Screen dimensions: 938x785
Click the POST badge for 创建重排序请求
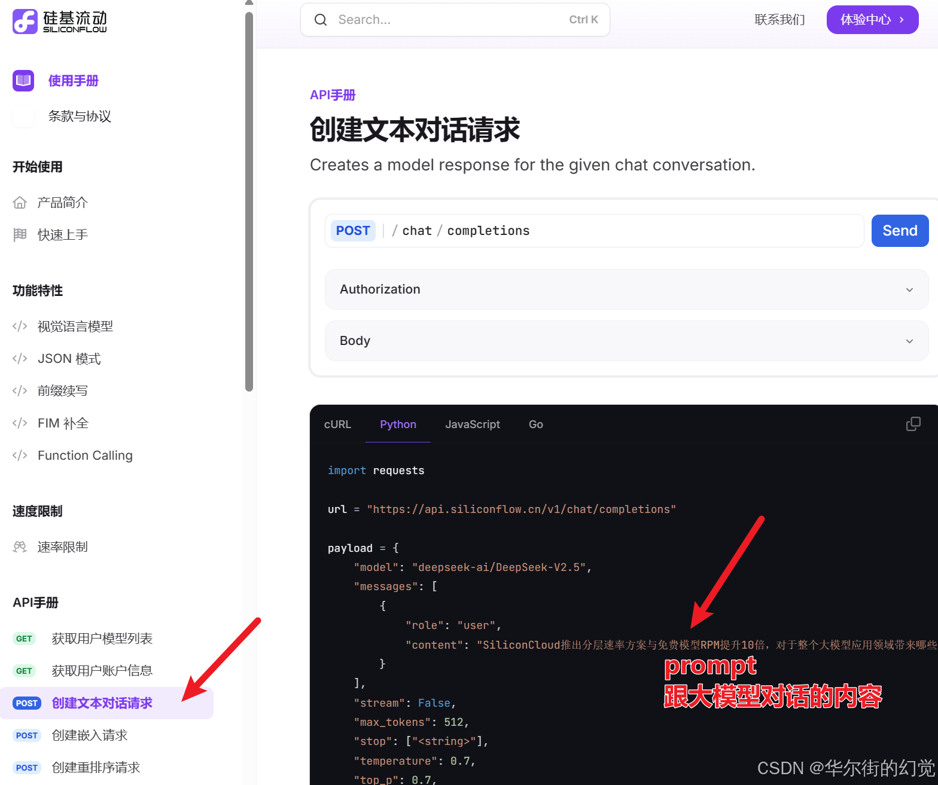coord(27,768)
